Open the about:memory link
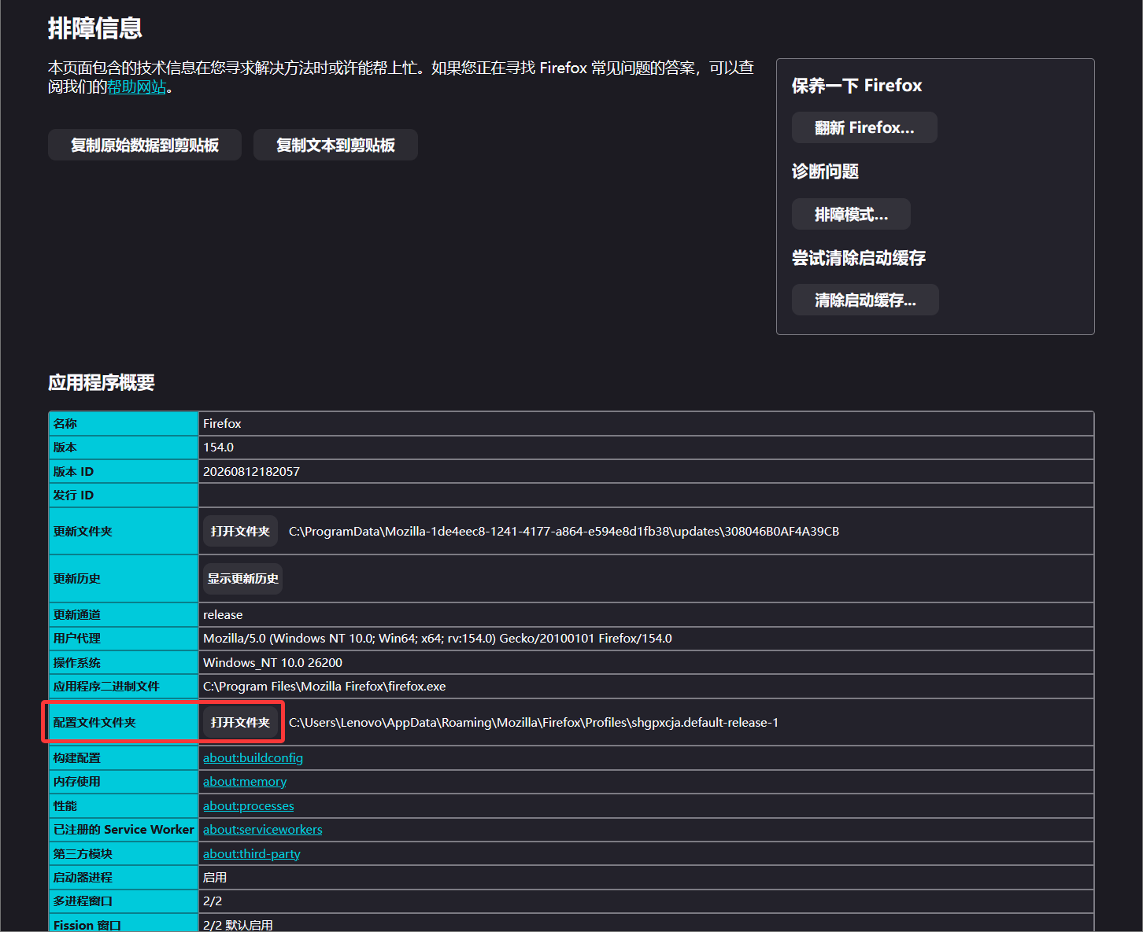 click(245, 781)
